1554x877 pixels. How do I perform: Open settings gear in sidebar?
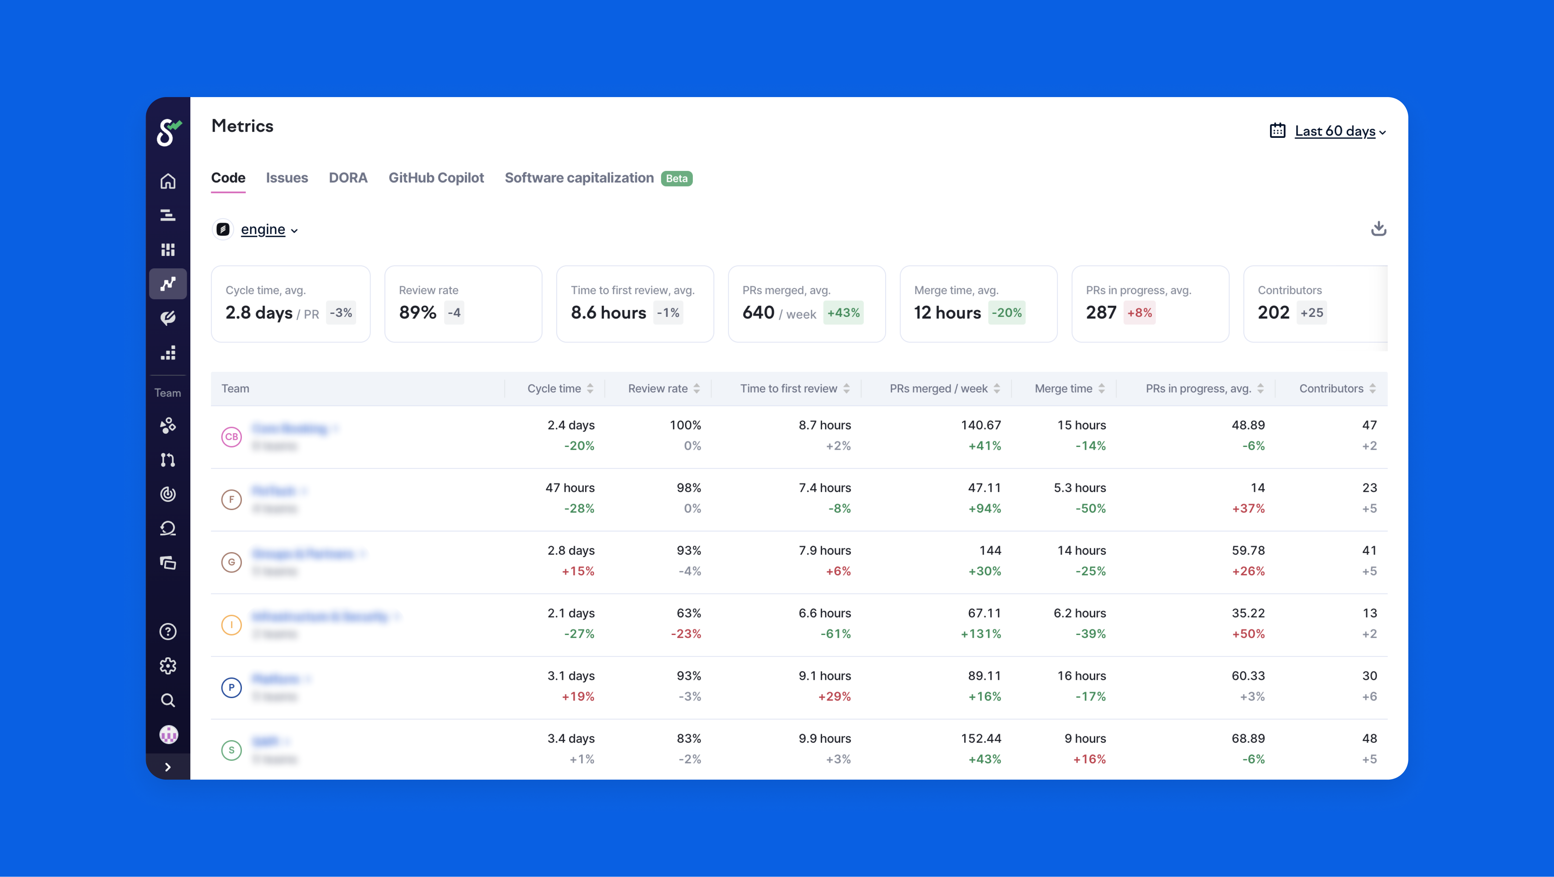(x=168, y=666)
